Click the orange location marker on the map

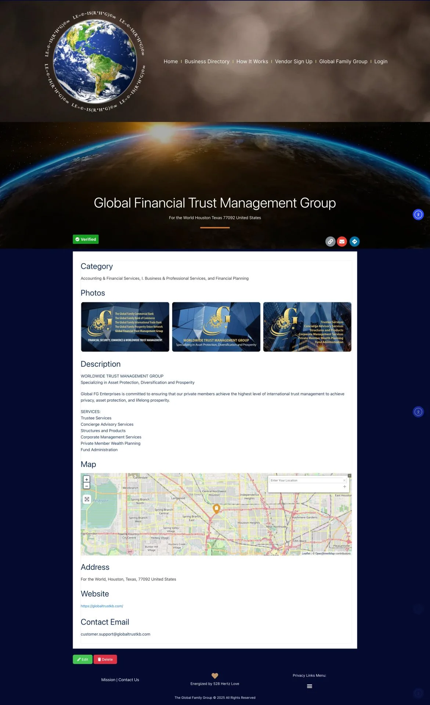pos(217,509)
